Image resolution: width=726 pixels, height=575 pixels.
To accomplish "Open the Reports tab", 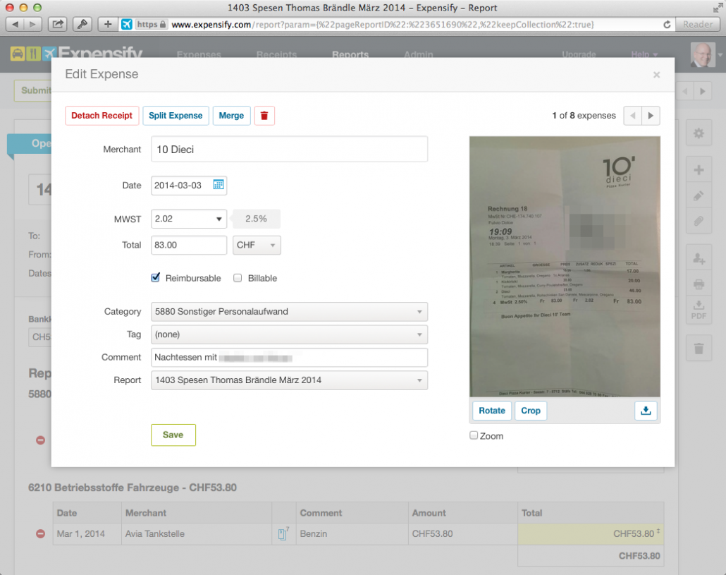I will [x=350, y=54].
